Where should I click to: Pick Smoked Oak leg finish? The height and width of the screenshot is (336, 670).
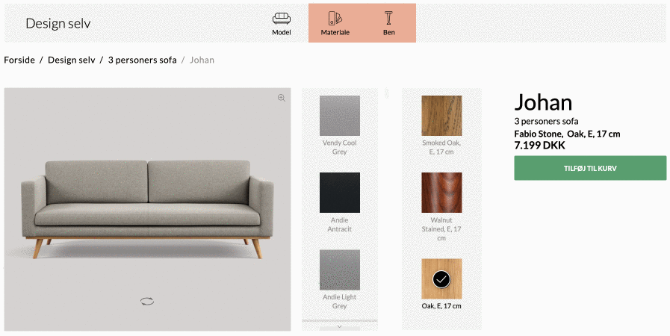click(x=441, y=116)
